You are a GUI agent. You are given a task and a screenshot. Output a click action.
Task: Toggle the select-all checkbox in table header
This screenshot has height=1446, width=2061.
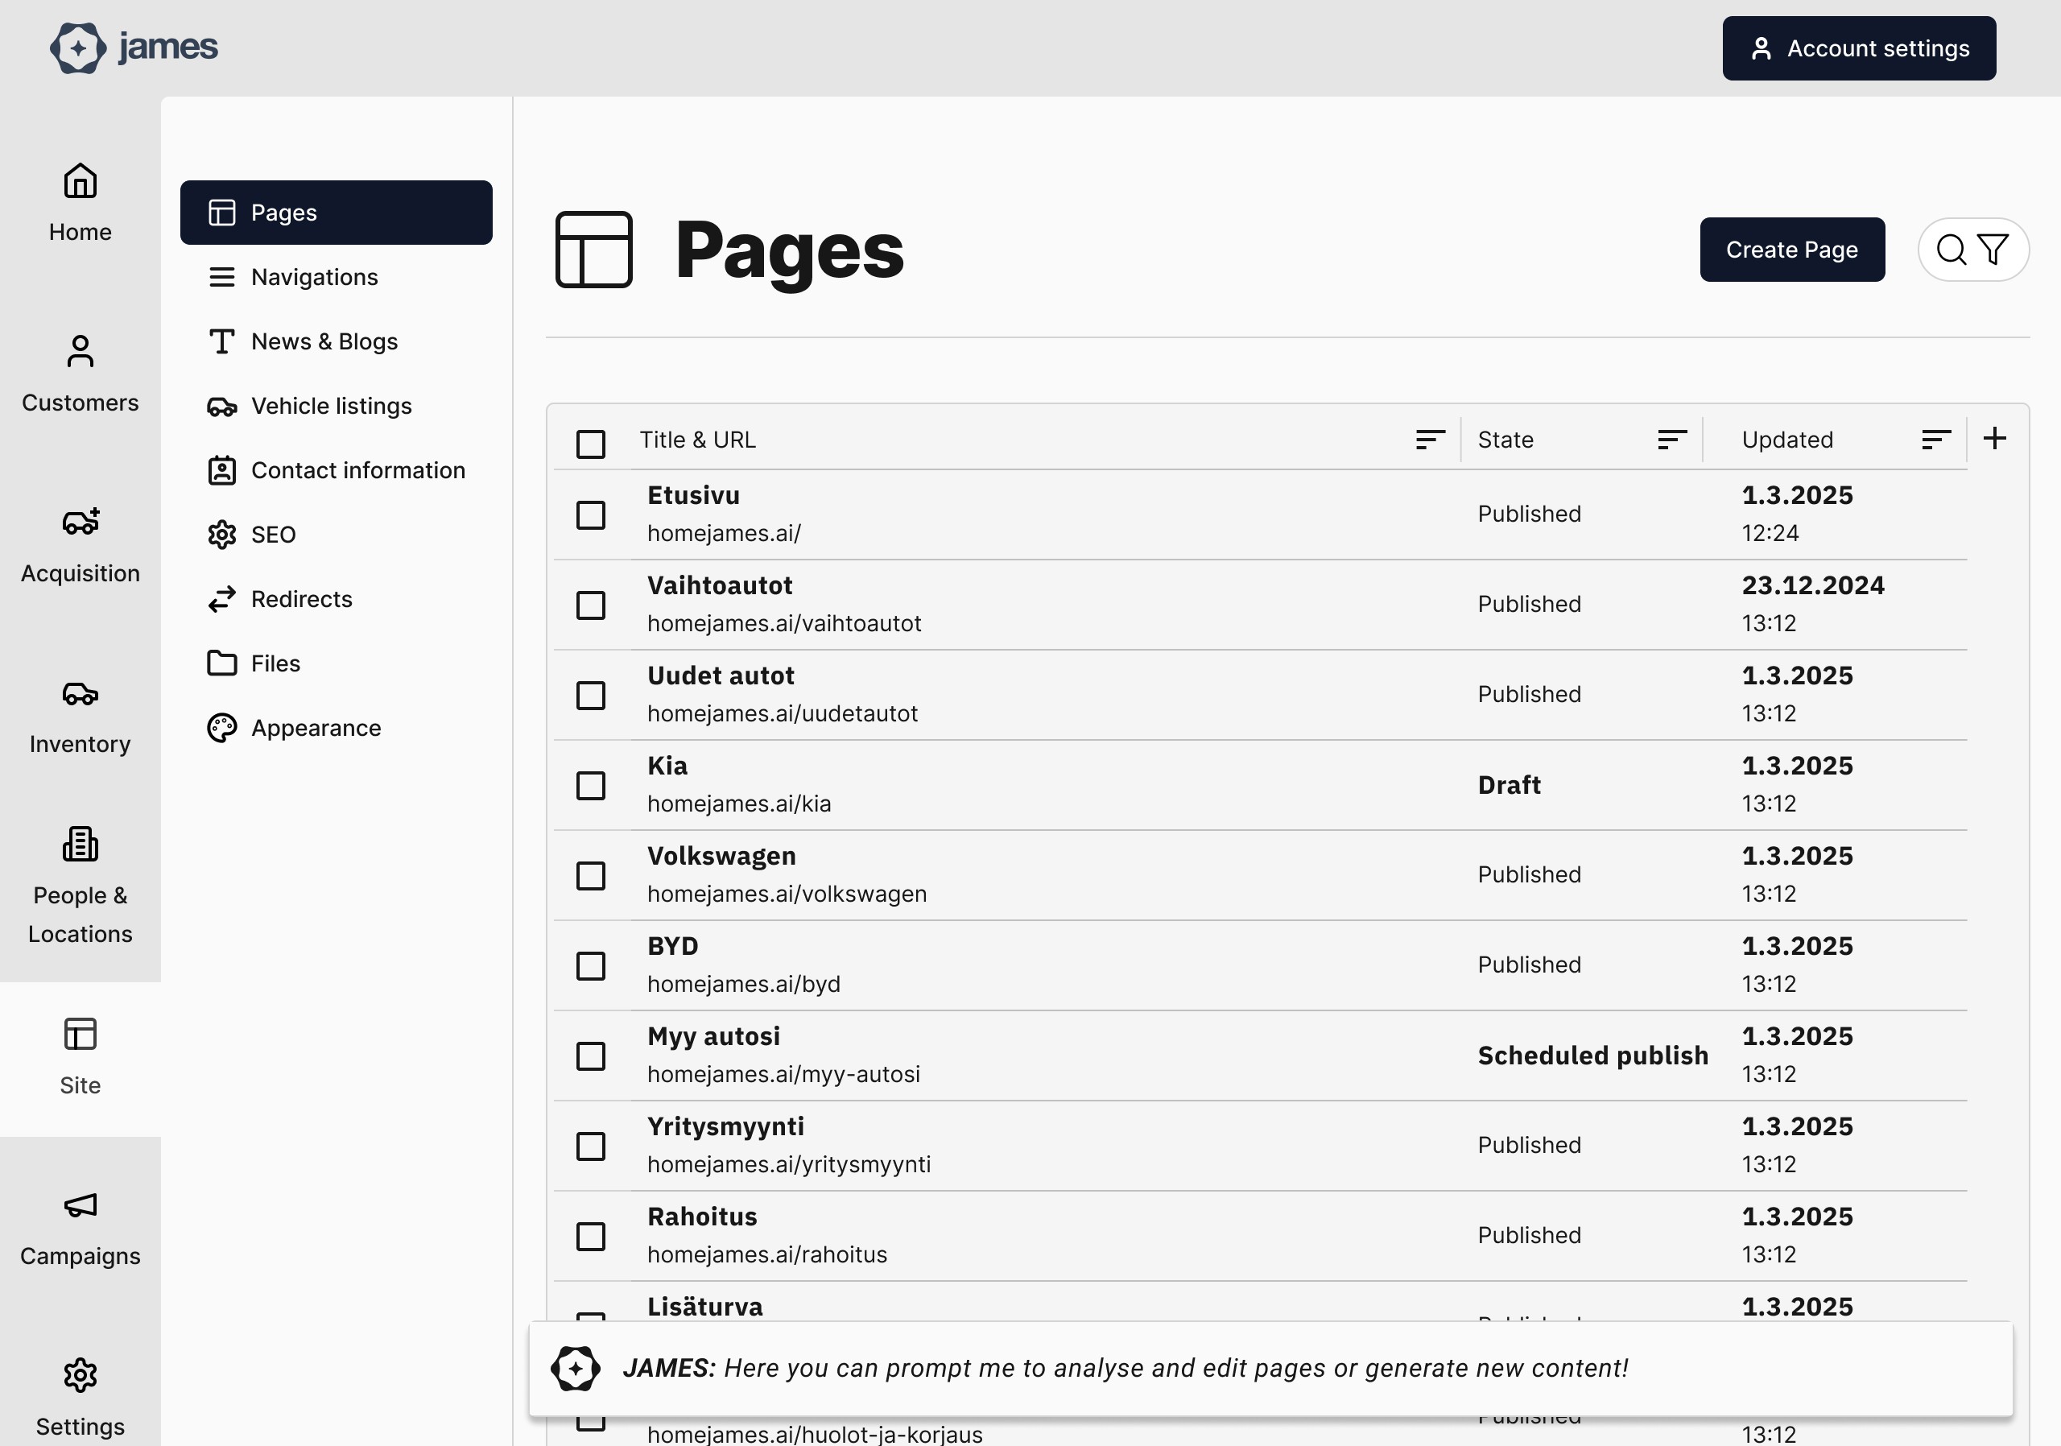pyautogui.click(x=591, y=444)
